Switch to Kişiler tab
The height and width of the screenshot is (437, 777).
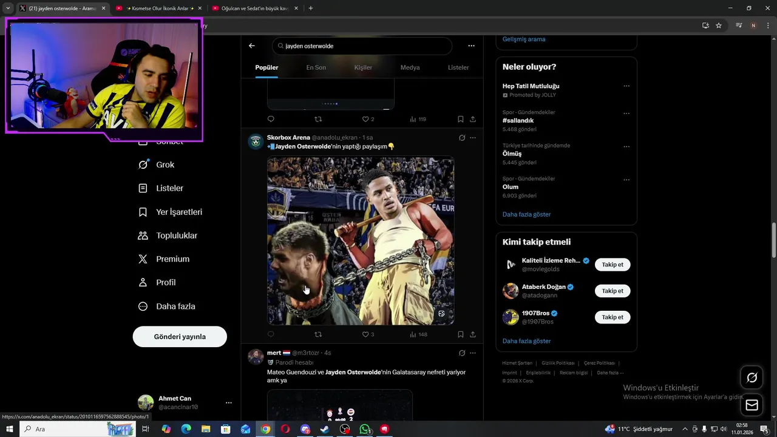pyautogui.click(x=363, y=67)
